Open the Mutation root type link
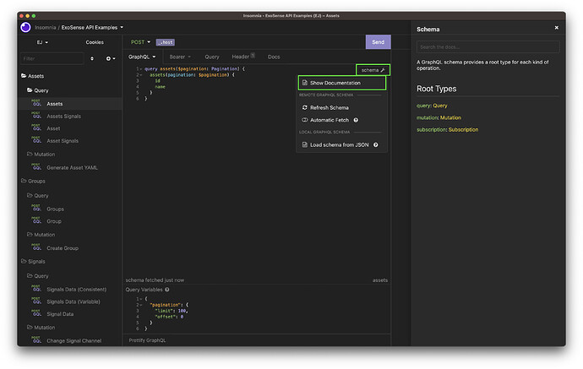This screenshot has width=583, height=369. coord(450,117)
